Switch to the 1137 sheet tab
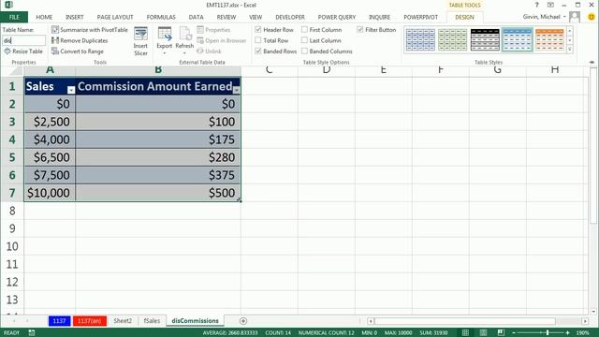 pos(59,321)
